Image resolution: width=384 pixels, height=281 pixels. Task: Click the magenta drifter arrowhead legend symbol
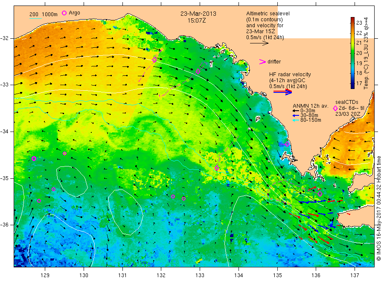[262, 62]
